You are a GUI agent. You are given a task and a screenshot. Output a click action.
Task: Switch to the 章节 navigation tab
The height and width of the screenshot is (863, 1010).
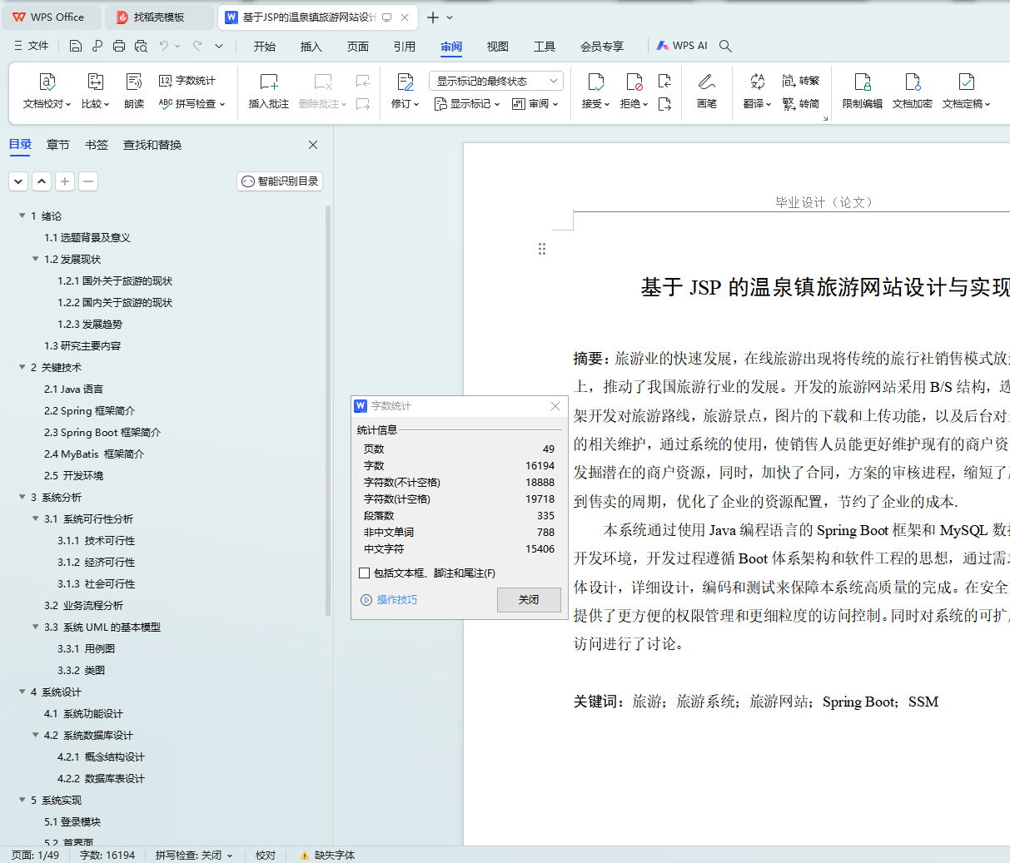coord(58,145)
